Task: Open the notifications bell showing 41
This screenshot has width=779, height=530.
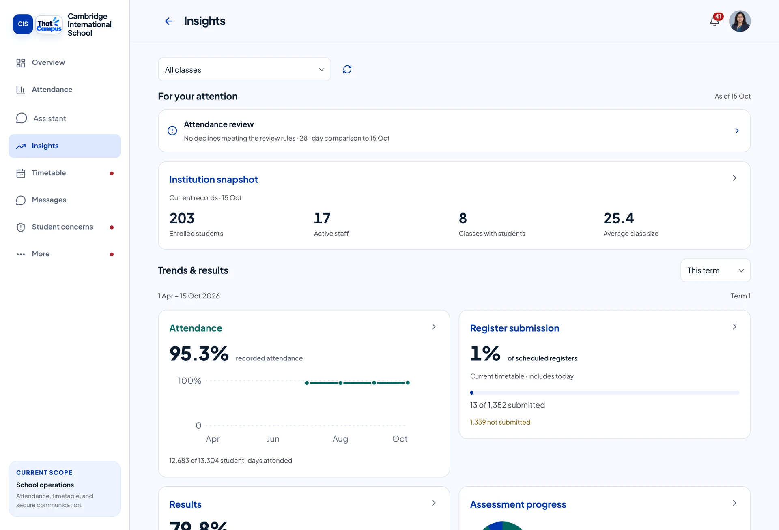Action: pos(715,21)
